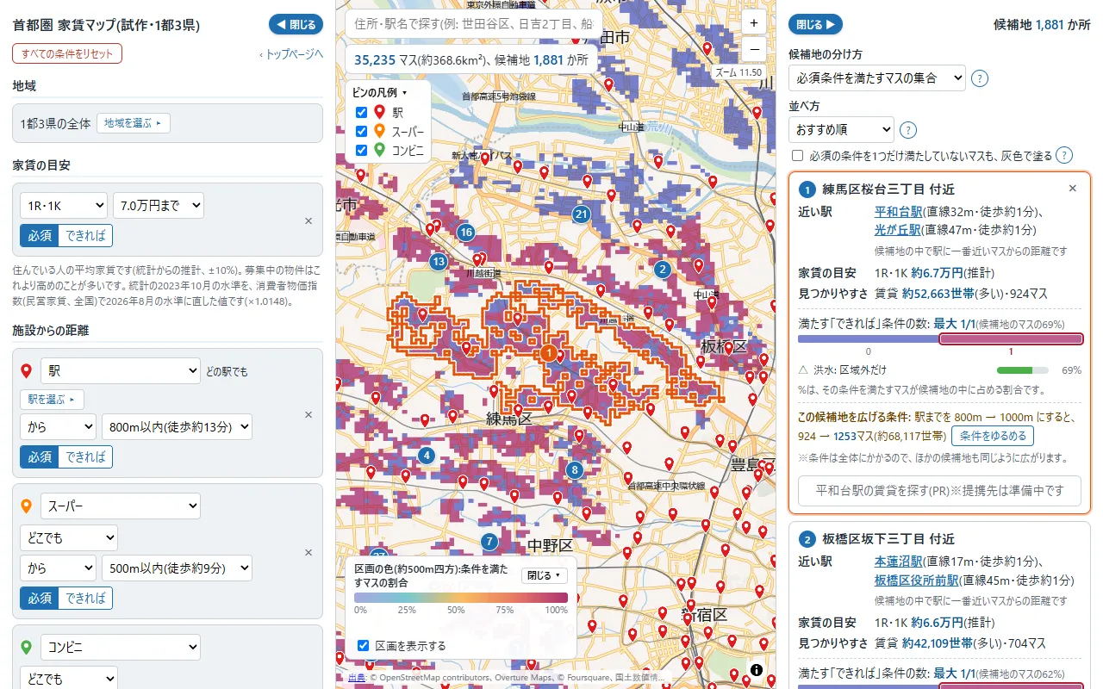Click numbered map marker 4

click(426, 456)
